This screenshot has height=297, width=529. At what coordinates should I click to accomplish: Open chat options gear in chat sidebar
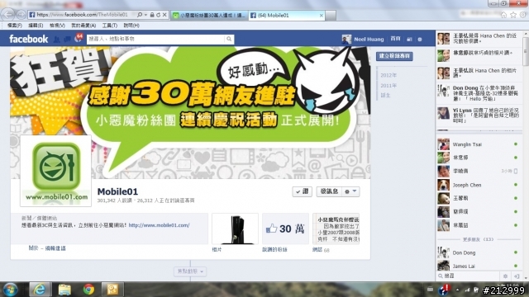(505, 276)
